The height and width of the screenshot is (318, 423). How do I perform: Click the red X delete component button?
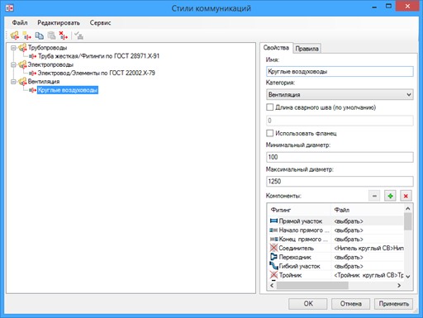coord(406,196)
